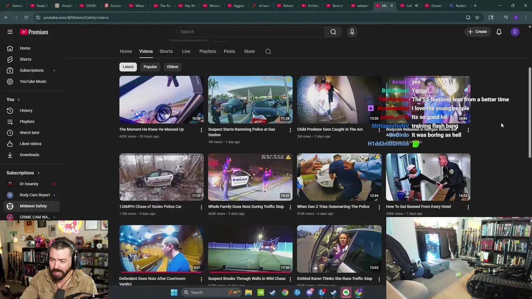The height and width of the screenshot is (299, 532).
Task: Click the YouTube search input field
Action: pyautogui.click(x=251, y=32)
